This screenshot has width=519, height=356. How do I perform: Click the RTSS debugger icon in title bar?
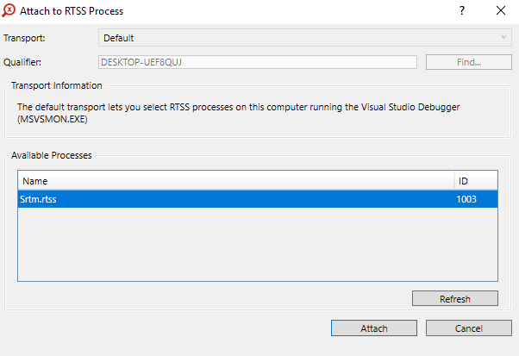click(9, 11)
